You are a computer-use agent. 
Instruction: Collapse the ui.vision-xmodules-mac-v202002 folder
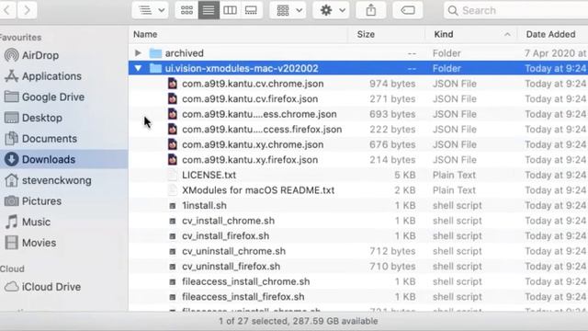(138, 68)
